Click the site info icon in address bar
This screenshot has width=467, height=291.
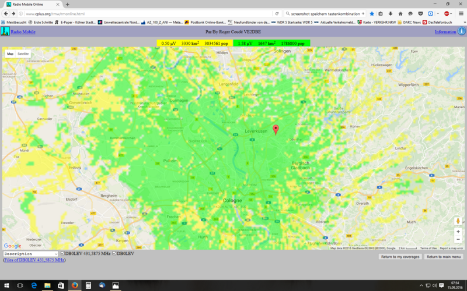(21, 13)
